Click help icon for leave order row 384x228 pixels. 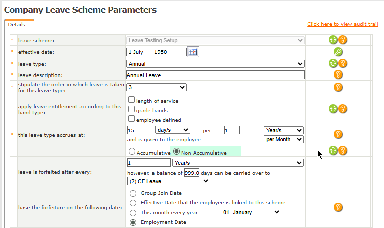(338, 87)
